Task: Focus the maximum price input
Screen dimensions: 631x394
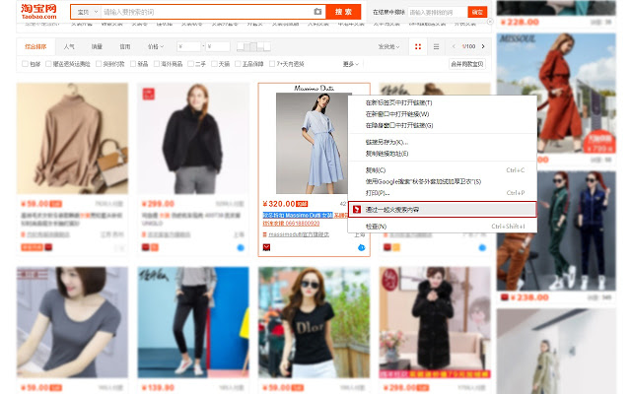Action: [x=218, y=46]
